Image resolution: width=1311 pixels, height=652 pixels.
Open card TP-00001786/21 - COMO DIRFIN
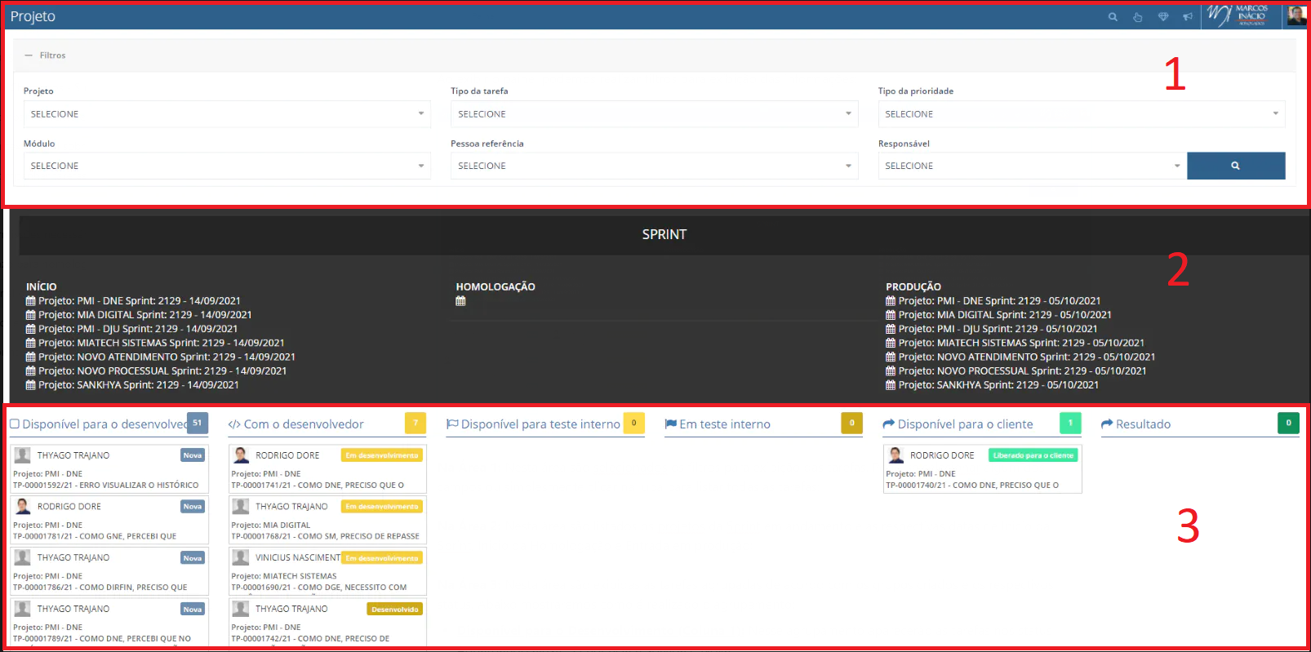pyautogui.click(x=109, y=571)
